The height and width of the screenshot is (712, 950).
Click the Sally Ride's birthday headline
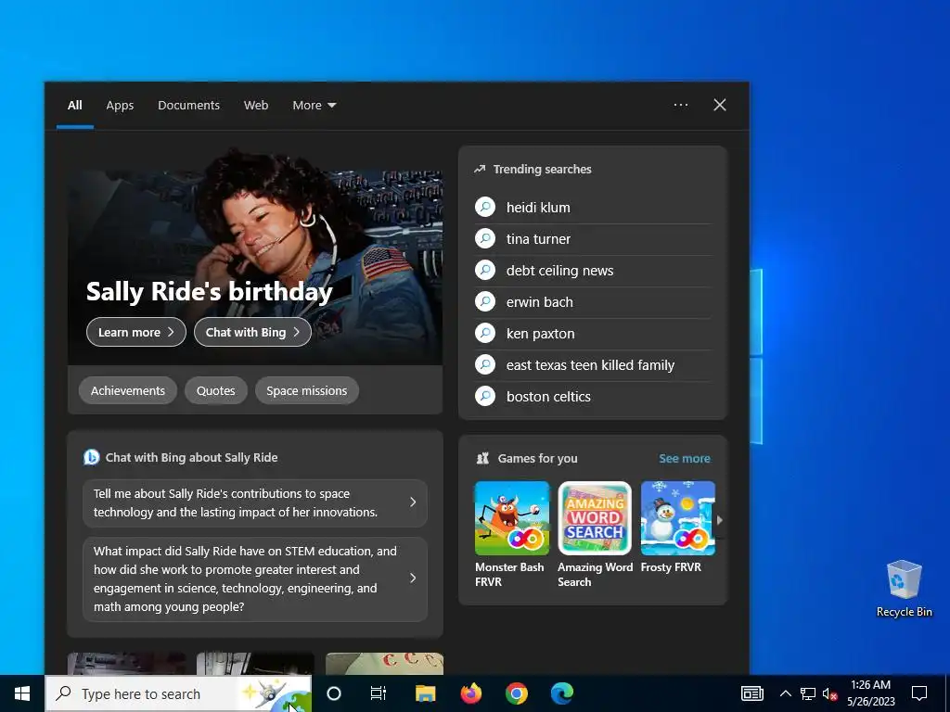tap(209, 291)
